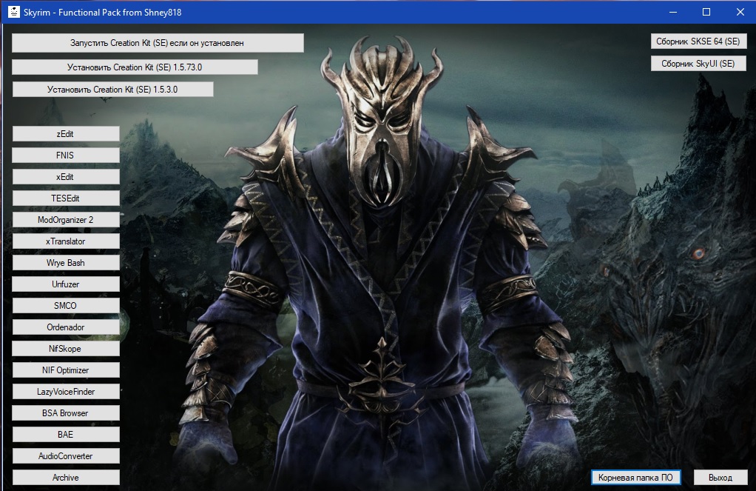
Task: Launch NIF Optimizer
Action: click(x=66, y=370)
